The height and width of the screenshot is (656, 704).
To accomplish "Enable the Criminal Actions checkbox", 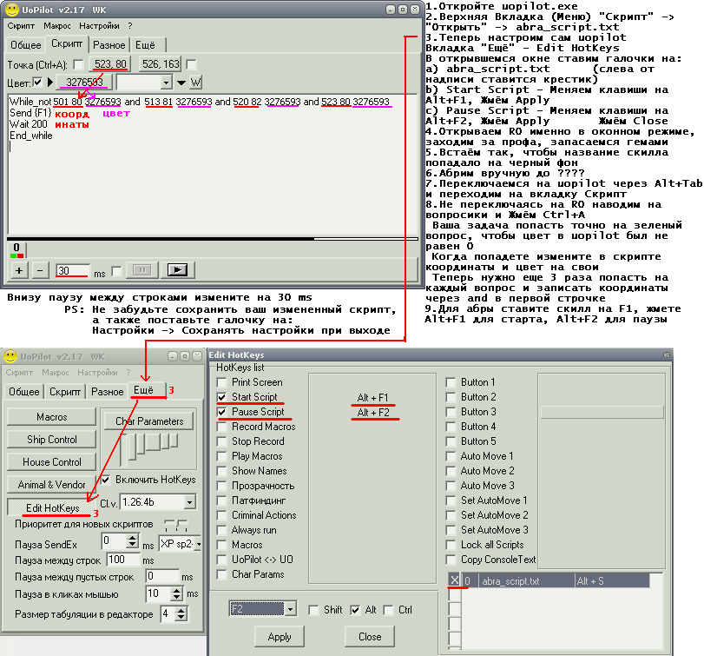I will click(x=221, y=516).
